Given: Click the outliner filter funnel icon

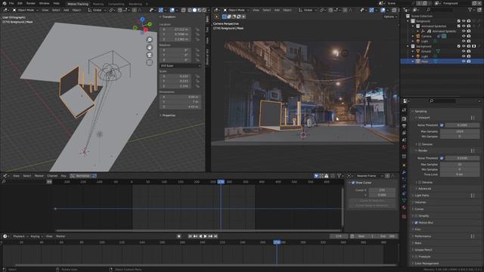Looking at the screenshot, I should pos(470,10).
